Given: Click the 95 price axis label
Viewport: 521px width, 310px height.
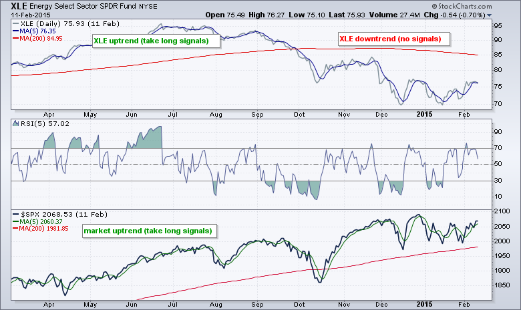Looking at the screenshot, I should [498, 26].
